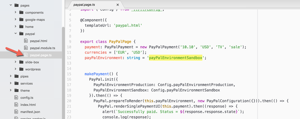Click the slide-box folder icon
This screenshot has height=119, width=300.
point(21,62)
